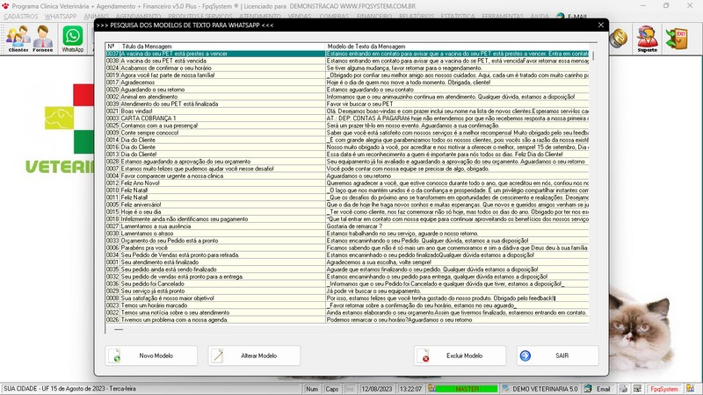Screen dimensions: 703x395
Task: Select row 0005 Feliz aniversário
Action: coord(347,205)
